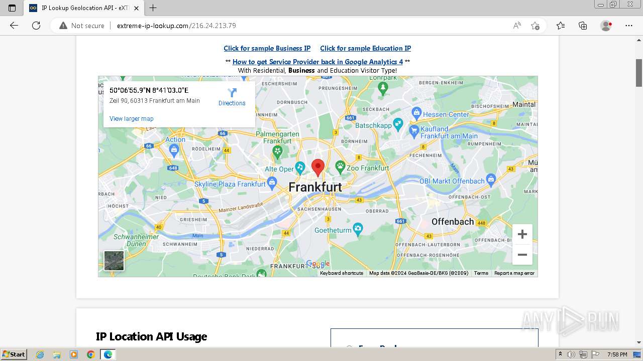The height and width of the screenshot is (361, 643).
Task: Click the Google logo on the map
Action: [318, 264]
